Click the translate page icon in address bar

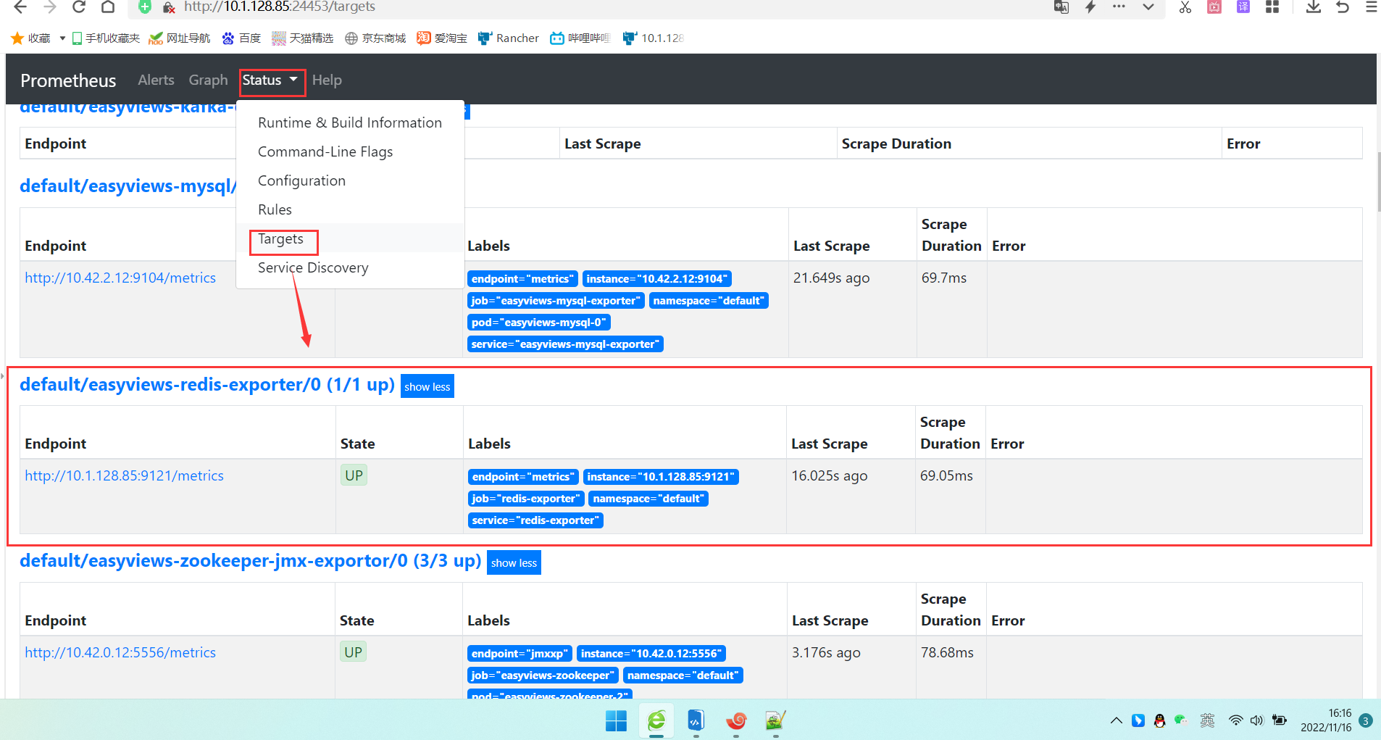(x=1061, y=7)
